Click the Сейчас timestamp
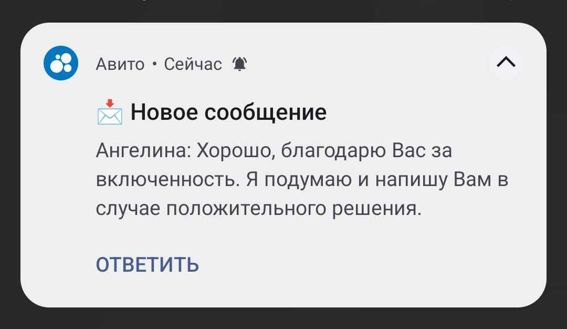Viewport: 567px width, 329px height. click(x=193, y=64)
